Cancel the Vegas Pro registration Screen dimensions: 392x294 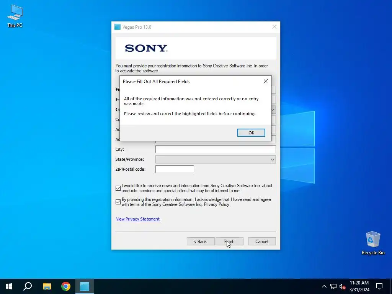pos(262,242)
